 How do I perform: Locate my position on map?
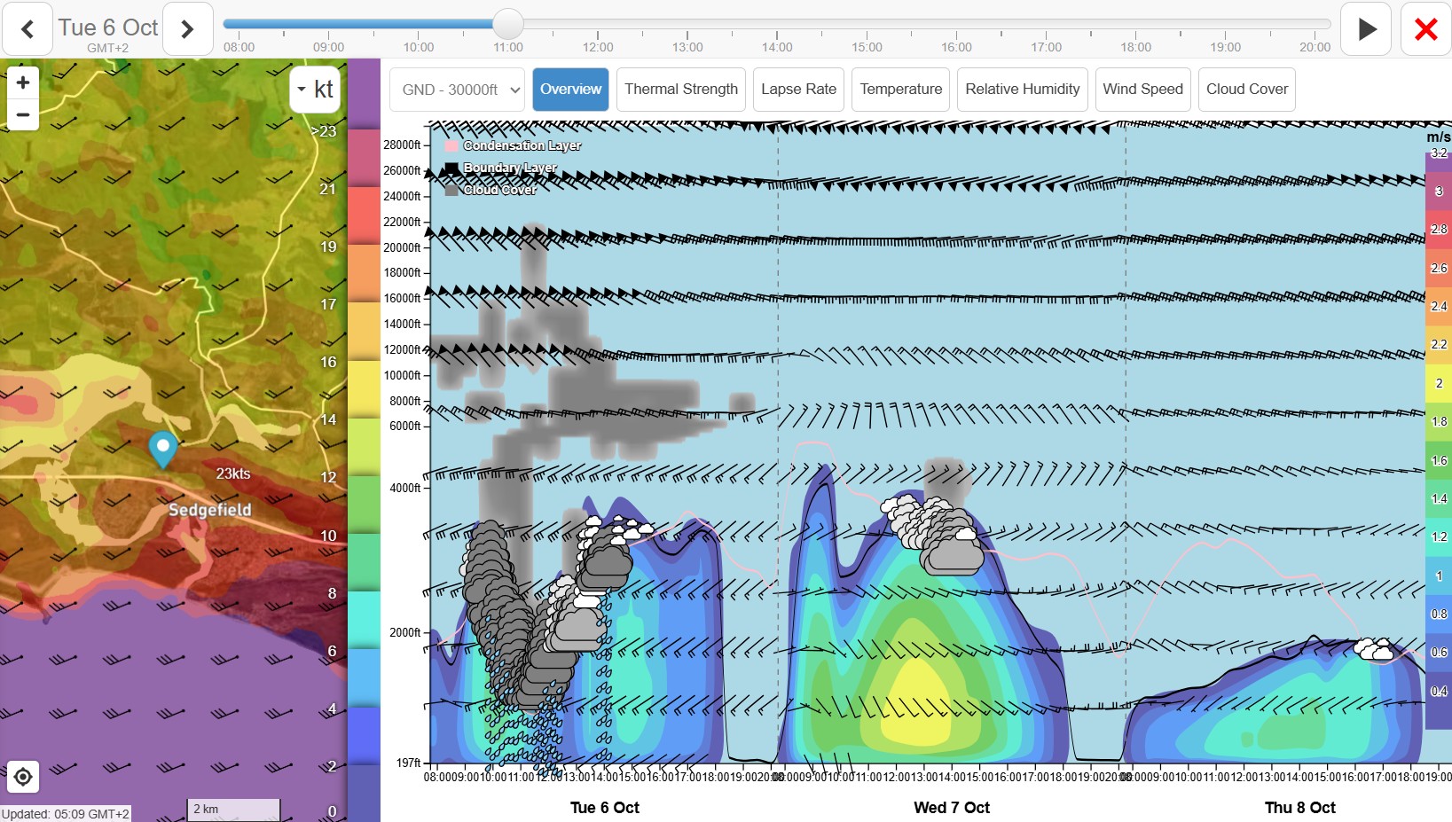click(23, 777)
